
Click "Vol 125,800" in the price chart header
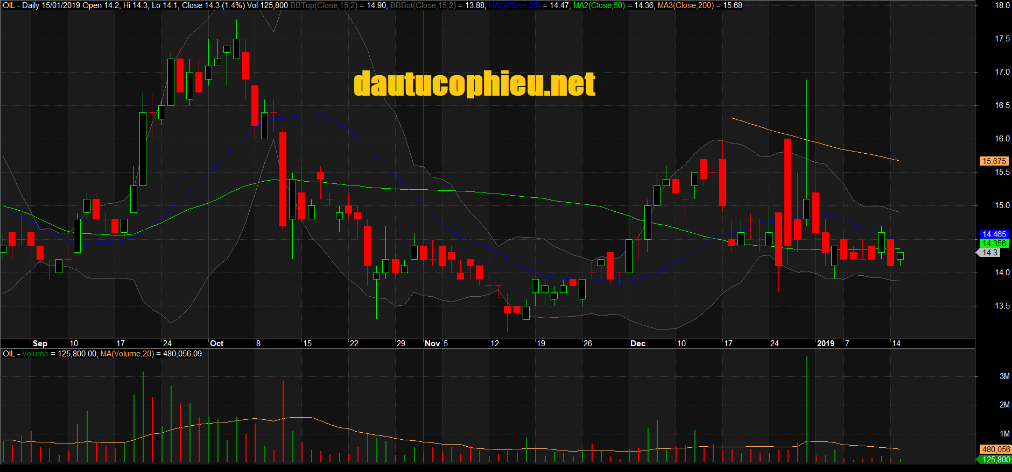[268, 5]
